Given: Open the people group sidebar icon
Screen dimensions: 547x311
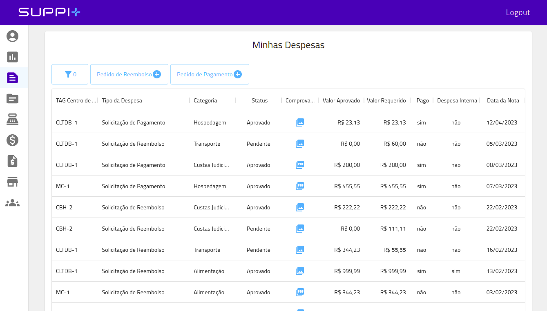Looking at the screenshot, I should coord(13,203).
